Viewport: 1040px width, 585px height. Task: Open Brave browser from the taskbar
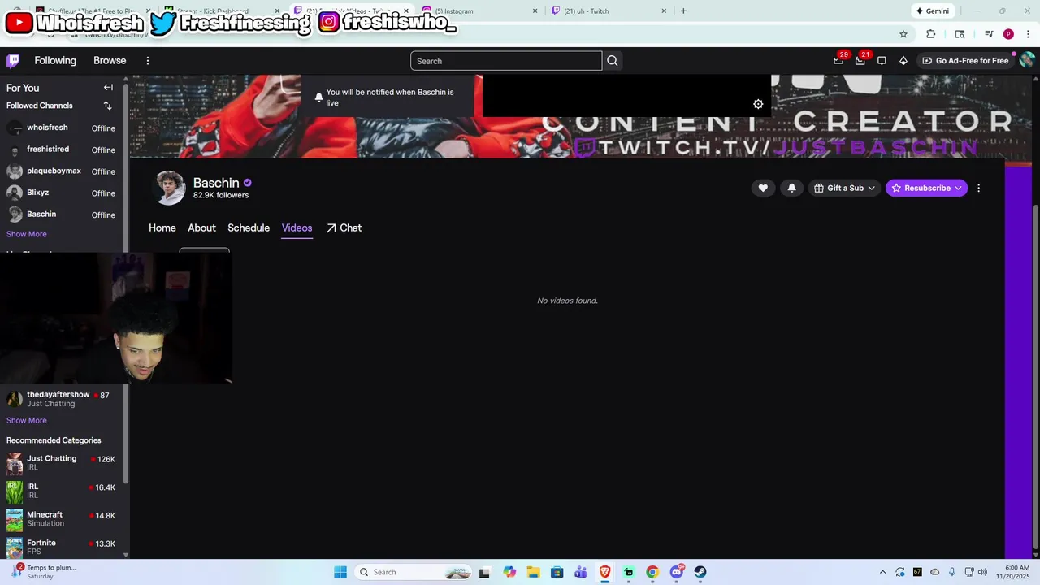coord(604,572)
